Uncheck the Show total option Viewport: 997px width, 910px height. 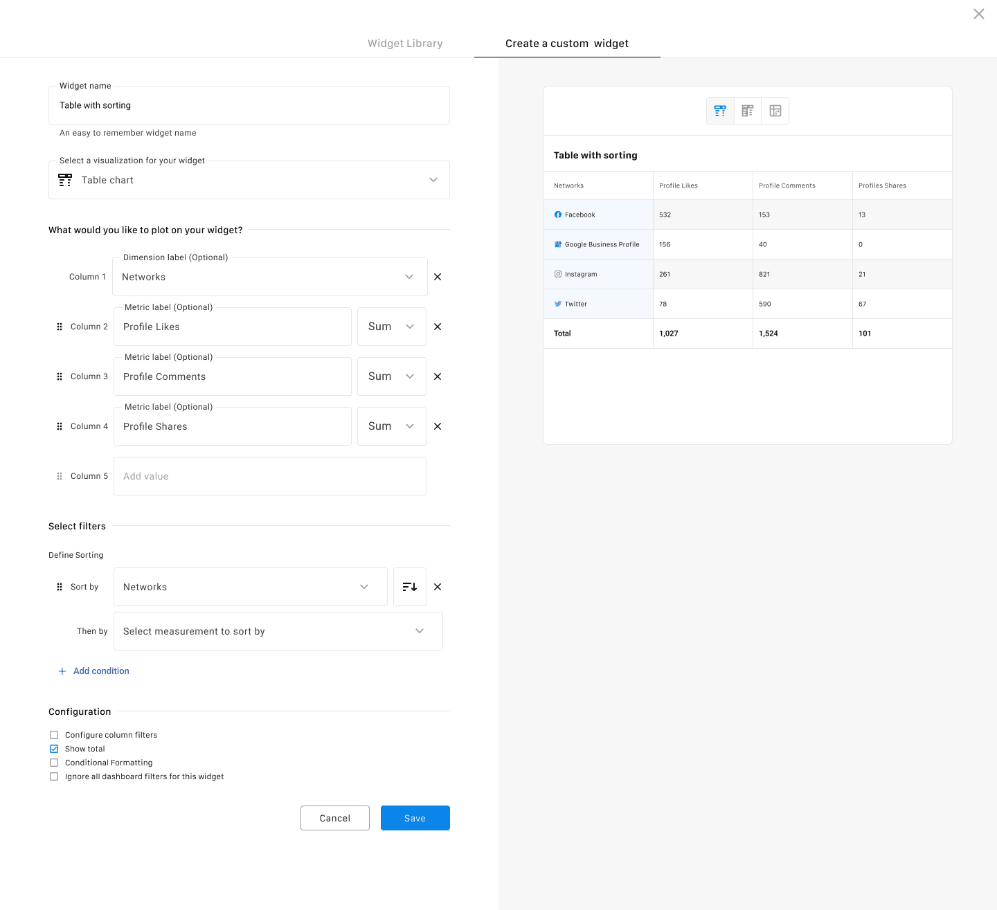pyautogui.click(x=54, y=749)
